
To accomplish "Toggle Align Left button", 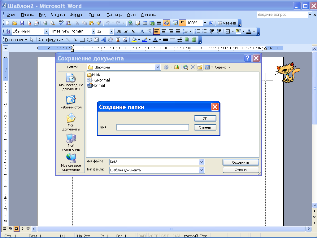I will click(x=156, y=31).
